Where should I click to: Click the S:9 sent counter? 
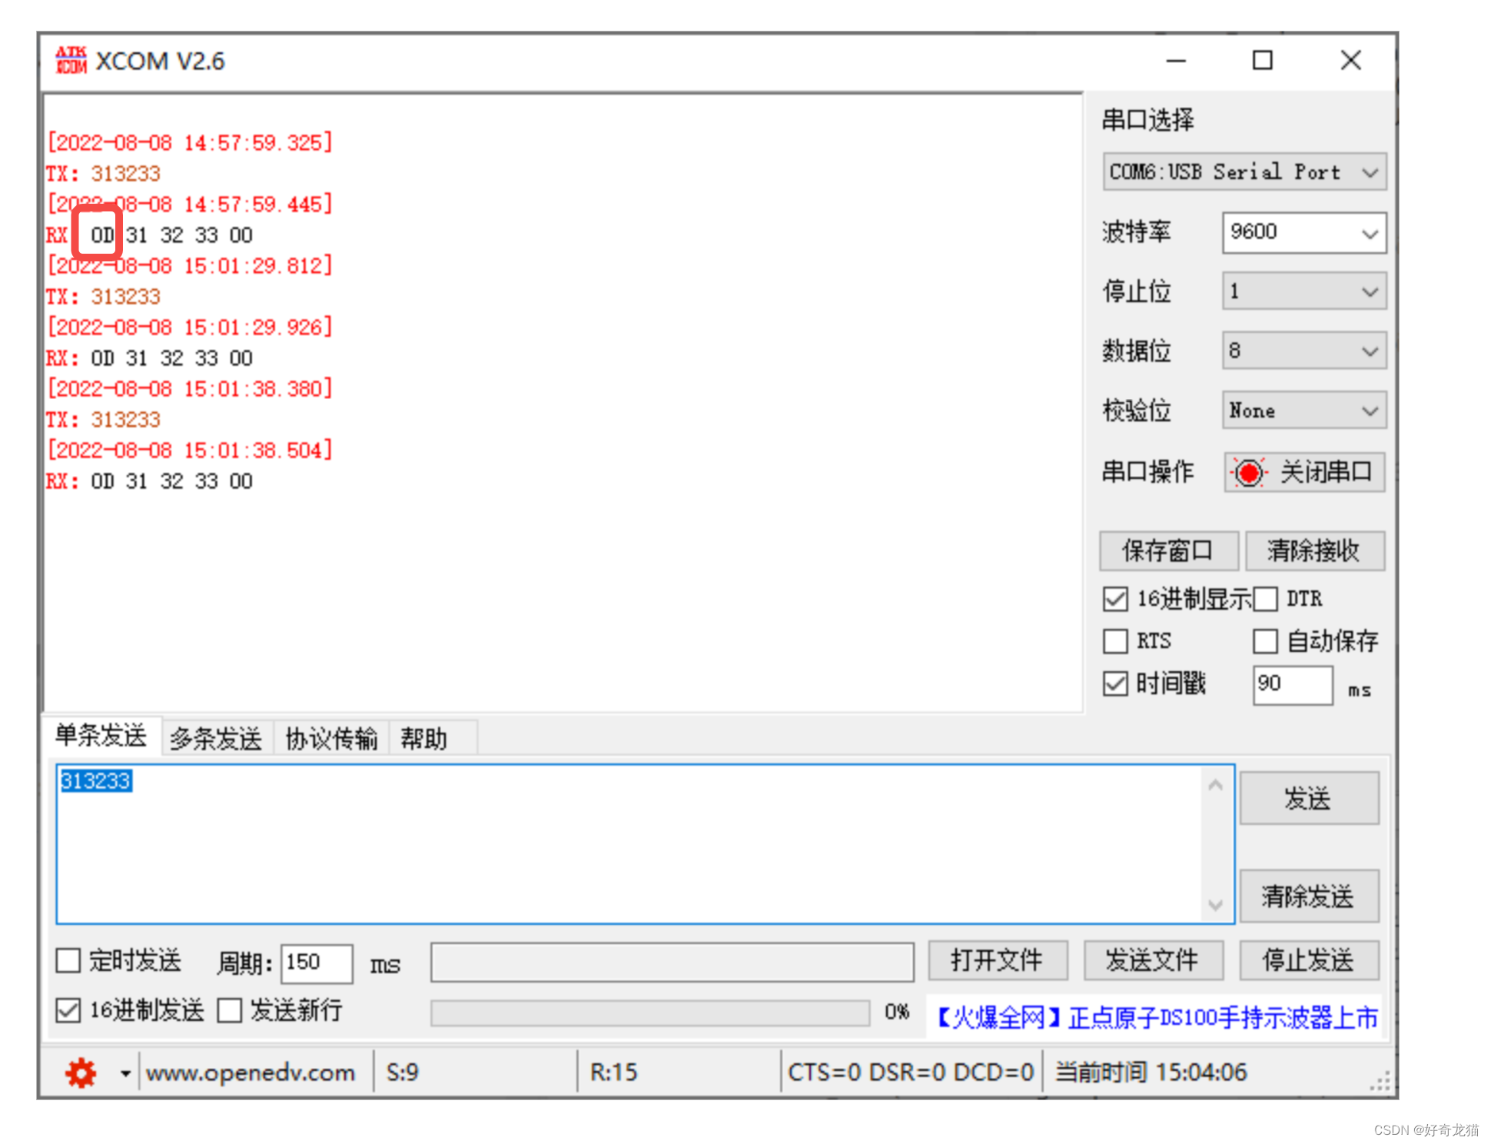[x=403, y=1072]
